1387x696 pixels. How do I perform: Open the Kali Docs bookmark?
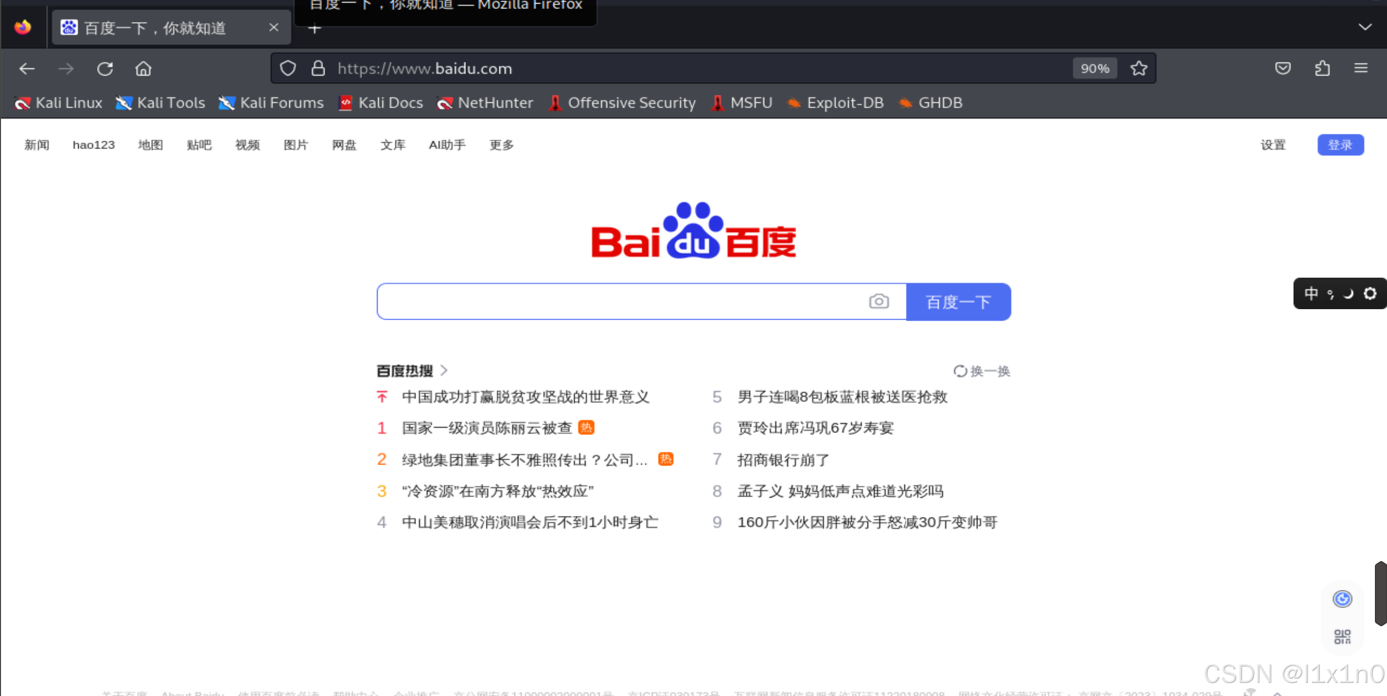381,103
